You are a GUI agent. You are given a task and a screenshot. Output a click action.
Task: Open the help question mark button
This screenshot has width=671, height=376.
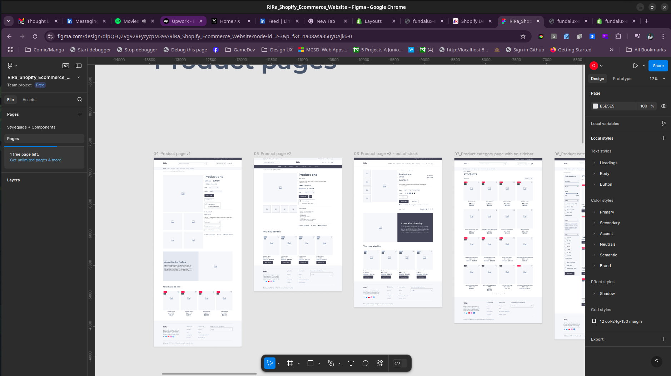click(656, 362)
